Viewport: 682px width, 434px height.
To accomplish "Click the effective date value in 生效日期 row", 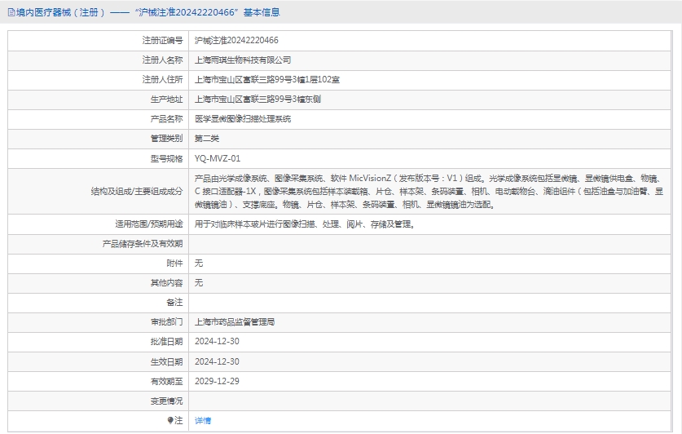I will coord(217,361).
